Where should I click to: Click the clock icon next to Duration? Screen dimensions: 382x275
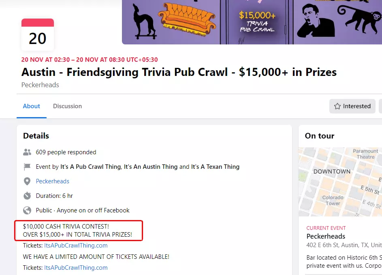(27, 195)
